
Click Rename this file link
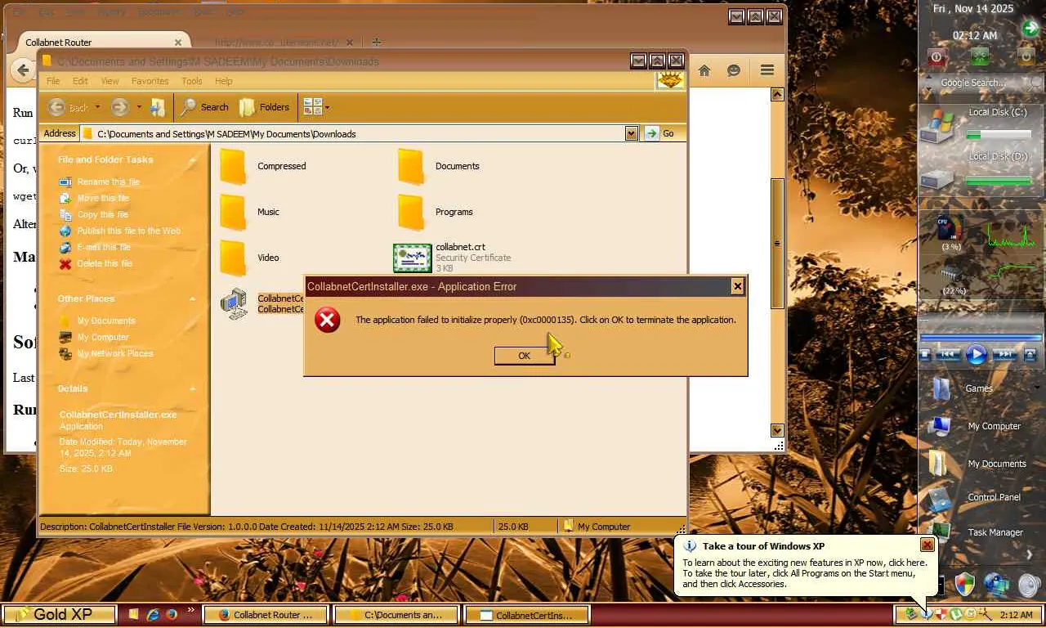[108, 182]
